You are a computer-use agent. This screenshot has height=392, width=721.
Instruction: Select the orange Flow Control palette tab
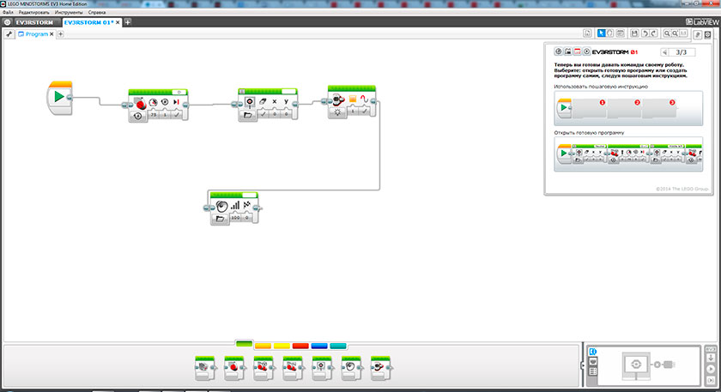tap(263, 346)
